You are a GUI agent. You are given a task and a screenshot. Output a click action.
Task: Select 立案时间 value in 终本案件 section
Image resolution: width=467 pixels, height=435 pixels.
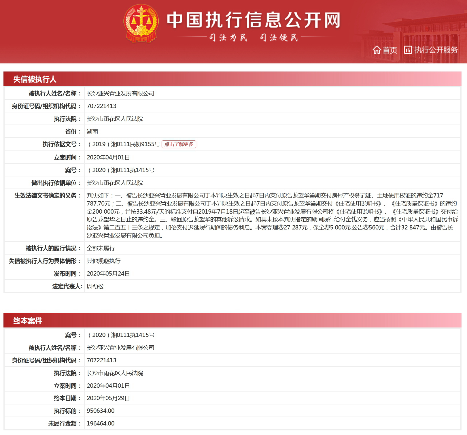click(108, 386)
